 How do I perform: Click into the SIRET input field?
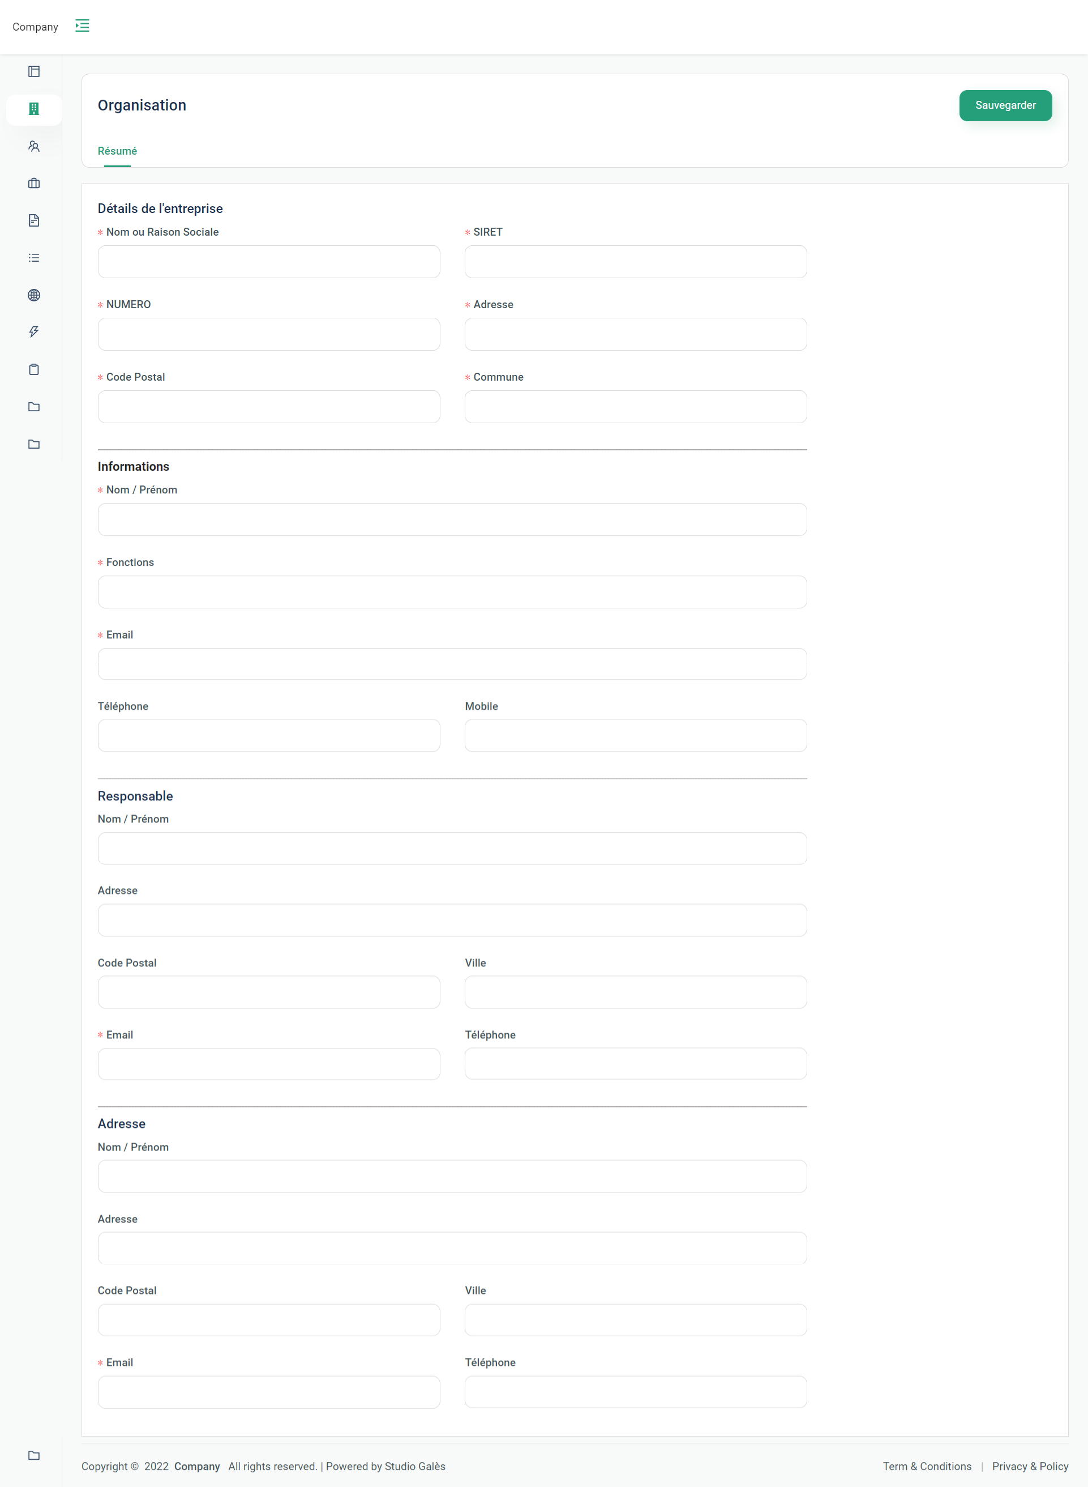click(635, 262)
